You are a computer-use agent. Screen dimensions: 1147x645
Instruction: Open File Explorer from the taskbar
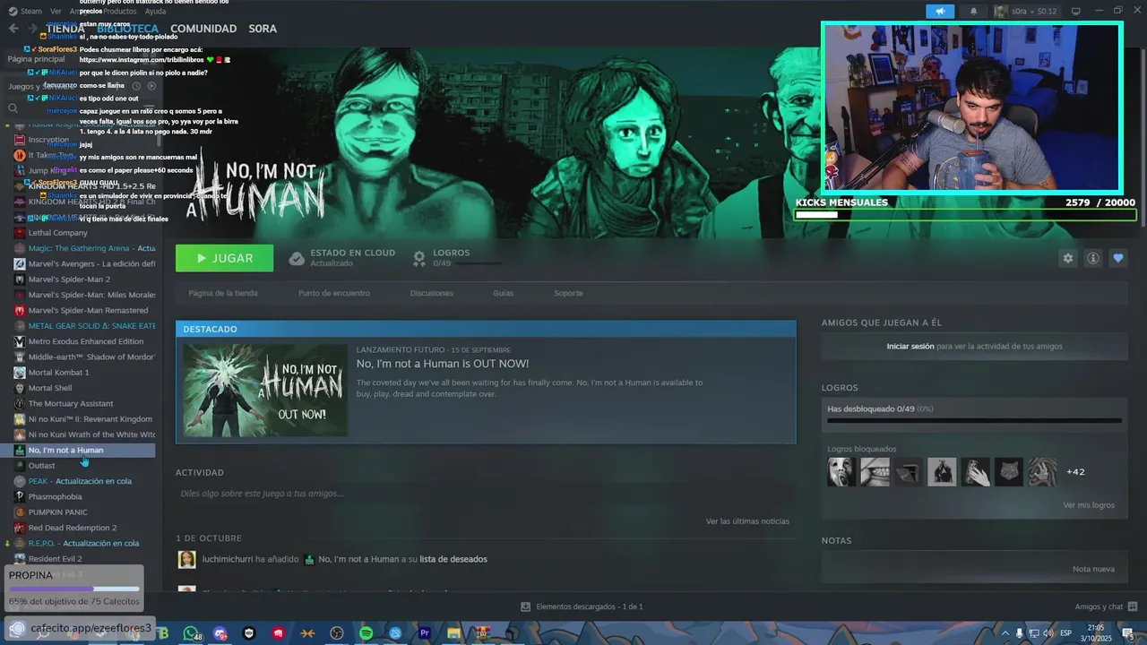(453, 633)
